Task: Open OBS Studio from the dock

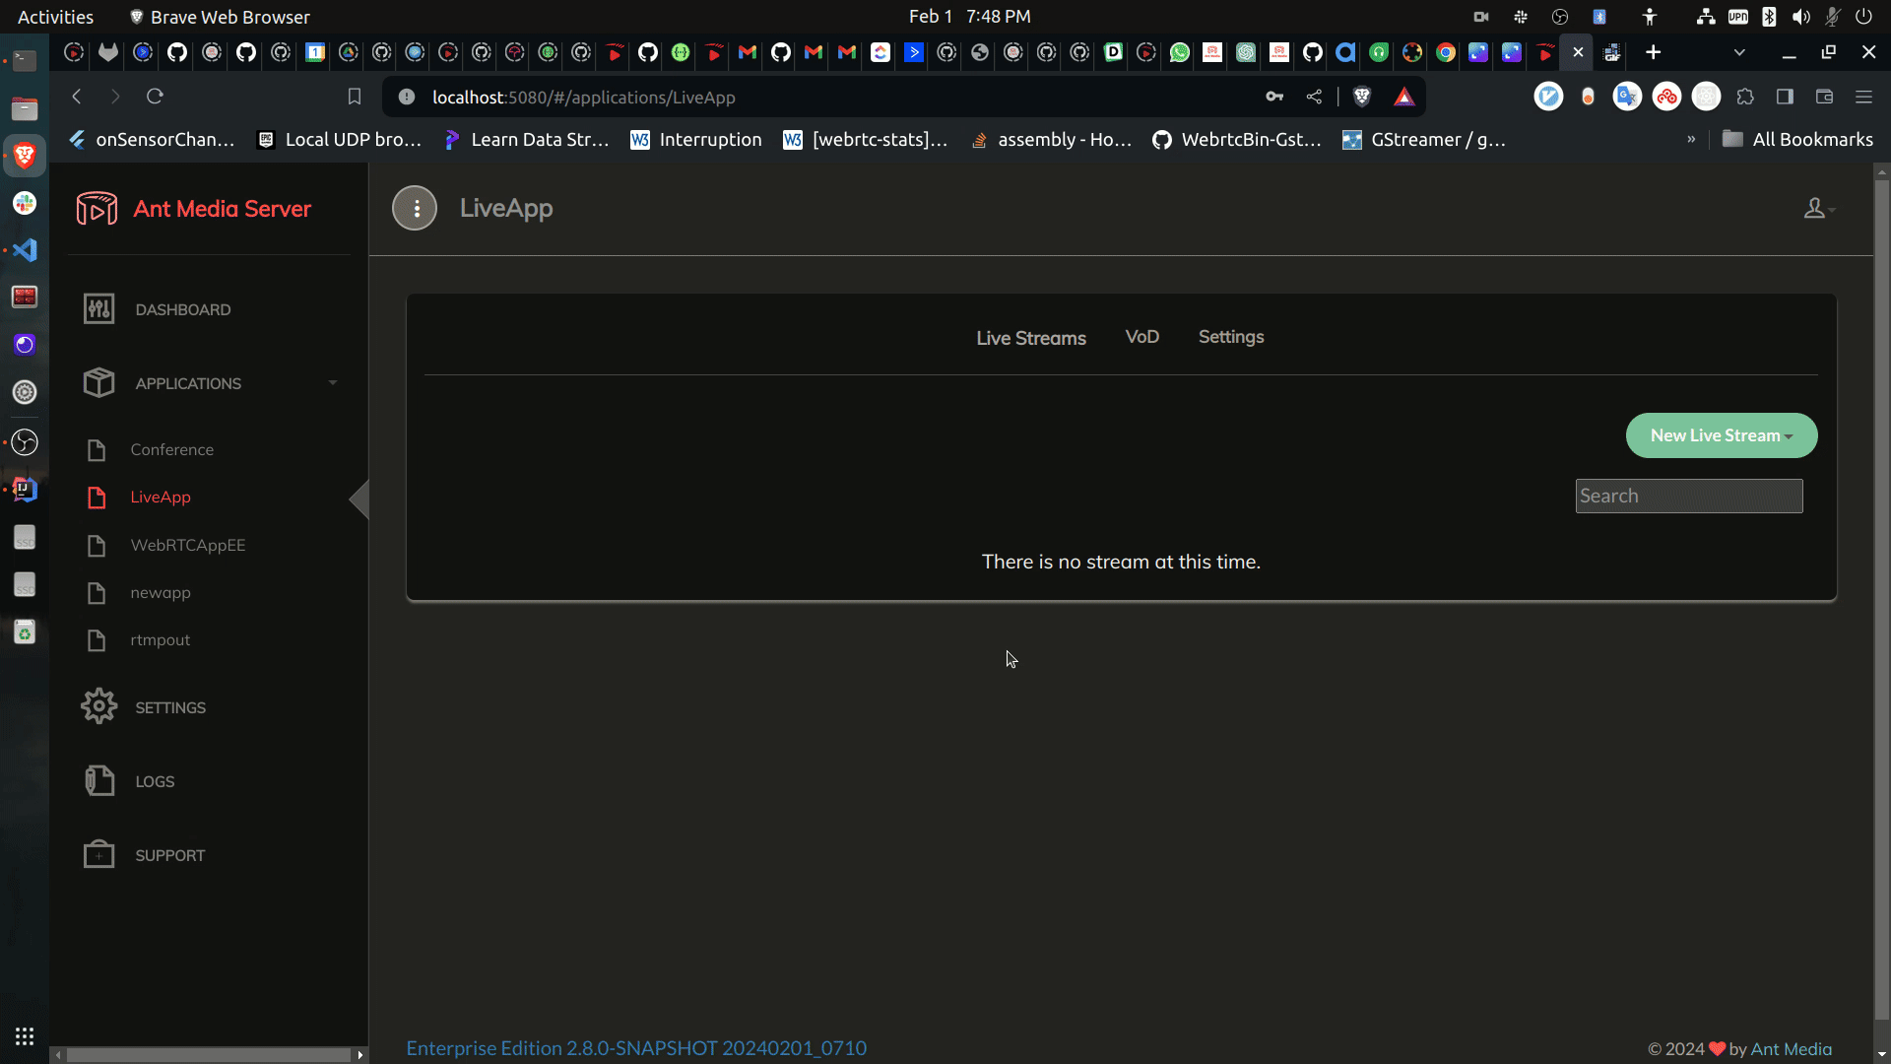Action: click(x=25, y=442)
